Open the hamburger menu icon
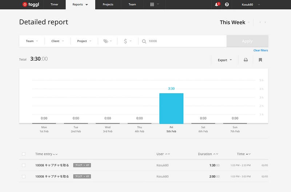 [152, 4]
